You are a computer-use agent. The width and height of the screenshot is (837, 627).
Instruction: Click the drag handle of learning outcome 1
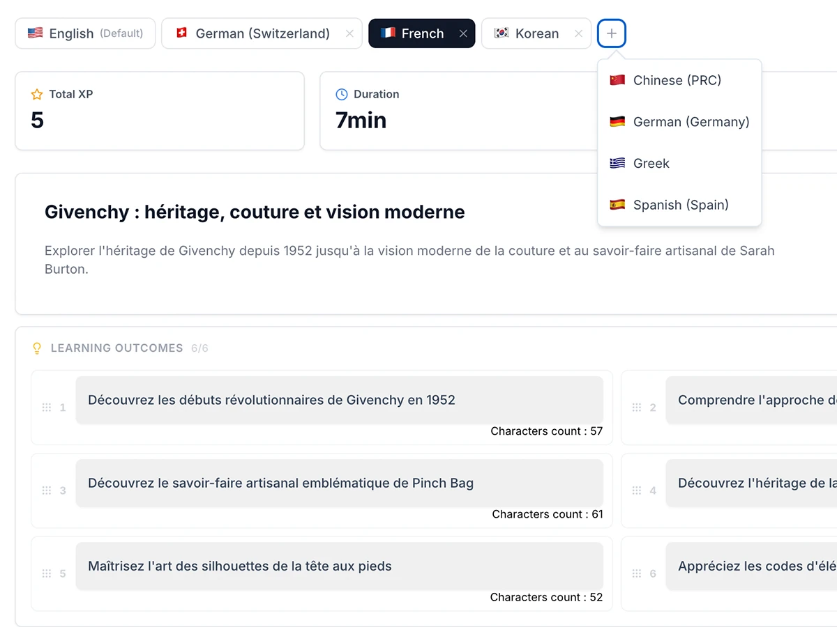(x=47, y=408)
